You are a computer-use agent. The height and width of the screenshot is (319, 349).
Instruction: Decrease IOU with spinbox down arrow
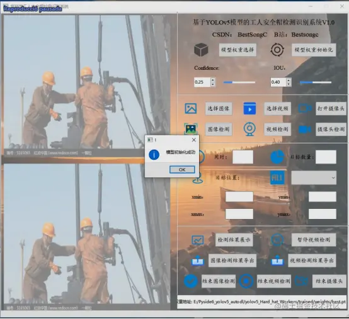click(x=289, y=84)
